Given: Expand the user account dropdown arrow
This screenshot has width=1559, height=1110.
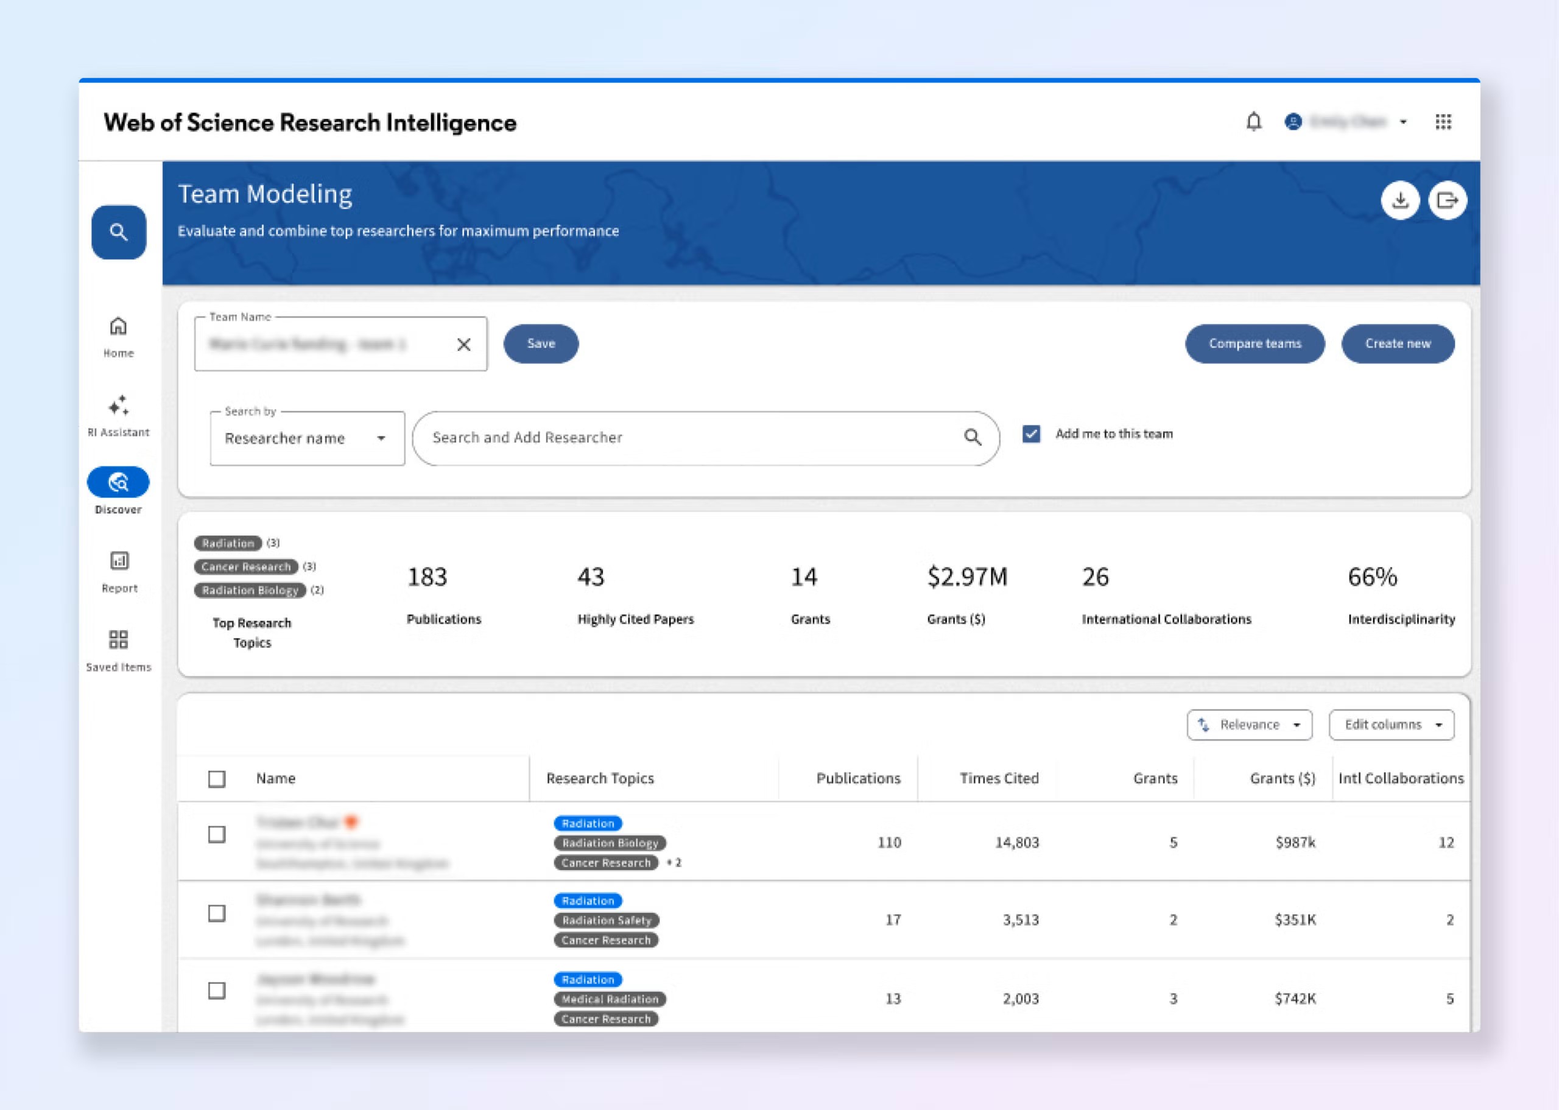Looking at the screenshot, I should 1403,122.
